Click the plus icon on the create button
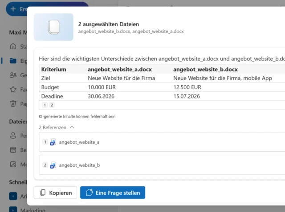This screenshot has height=212, width=285. (x=13, y=9)
